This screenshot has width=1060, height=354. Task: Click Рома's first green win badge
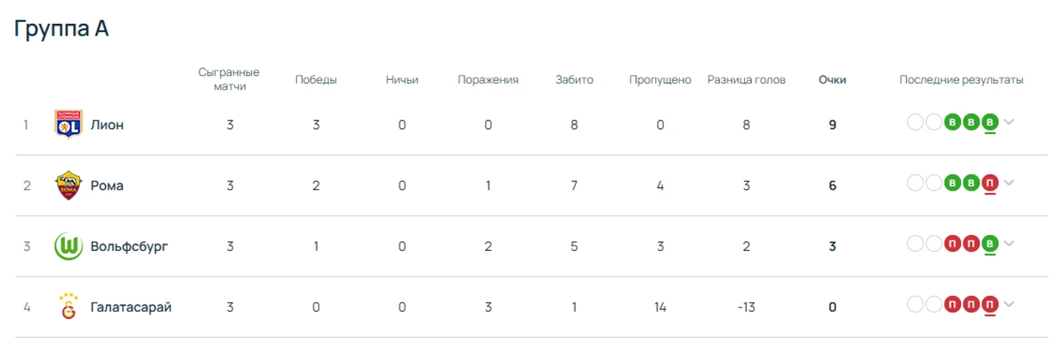(952, 184)
